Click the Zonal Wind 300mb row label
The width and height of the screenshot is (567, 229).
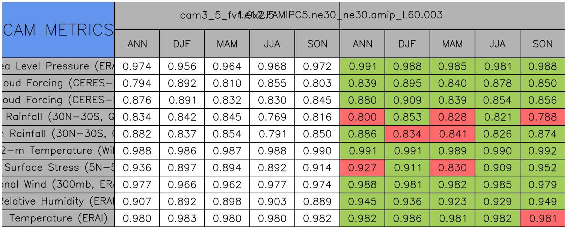[x=58, y=185]
